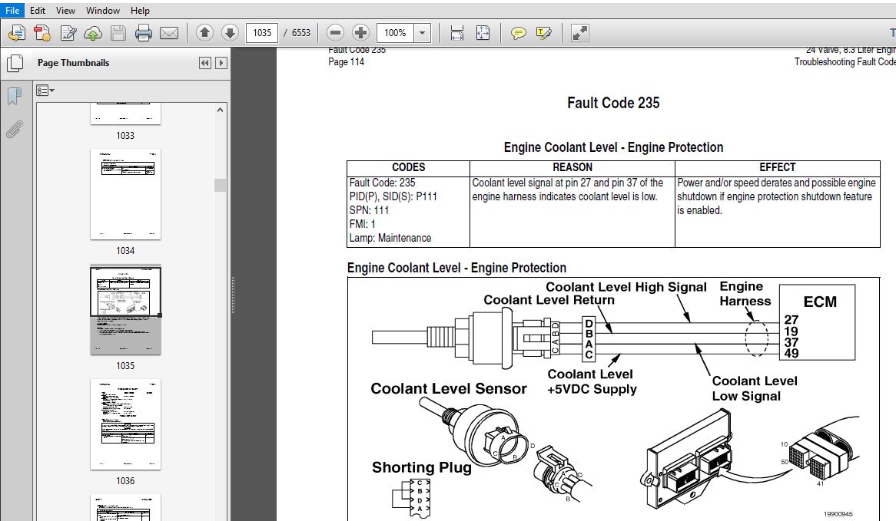Screen dimensions: 896x521
Task: Click the 'Engine Harness' diagram label
Action: (x=745, y=294)
